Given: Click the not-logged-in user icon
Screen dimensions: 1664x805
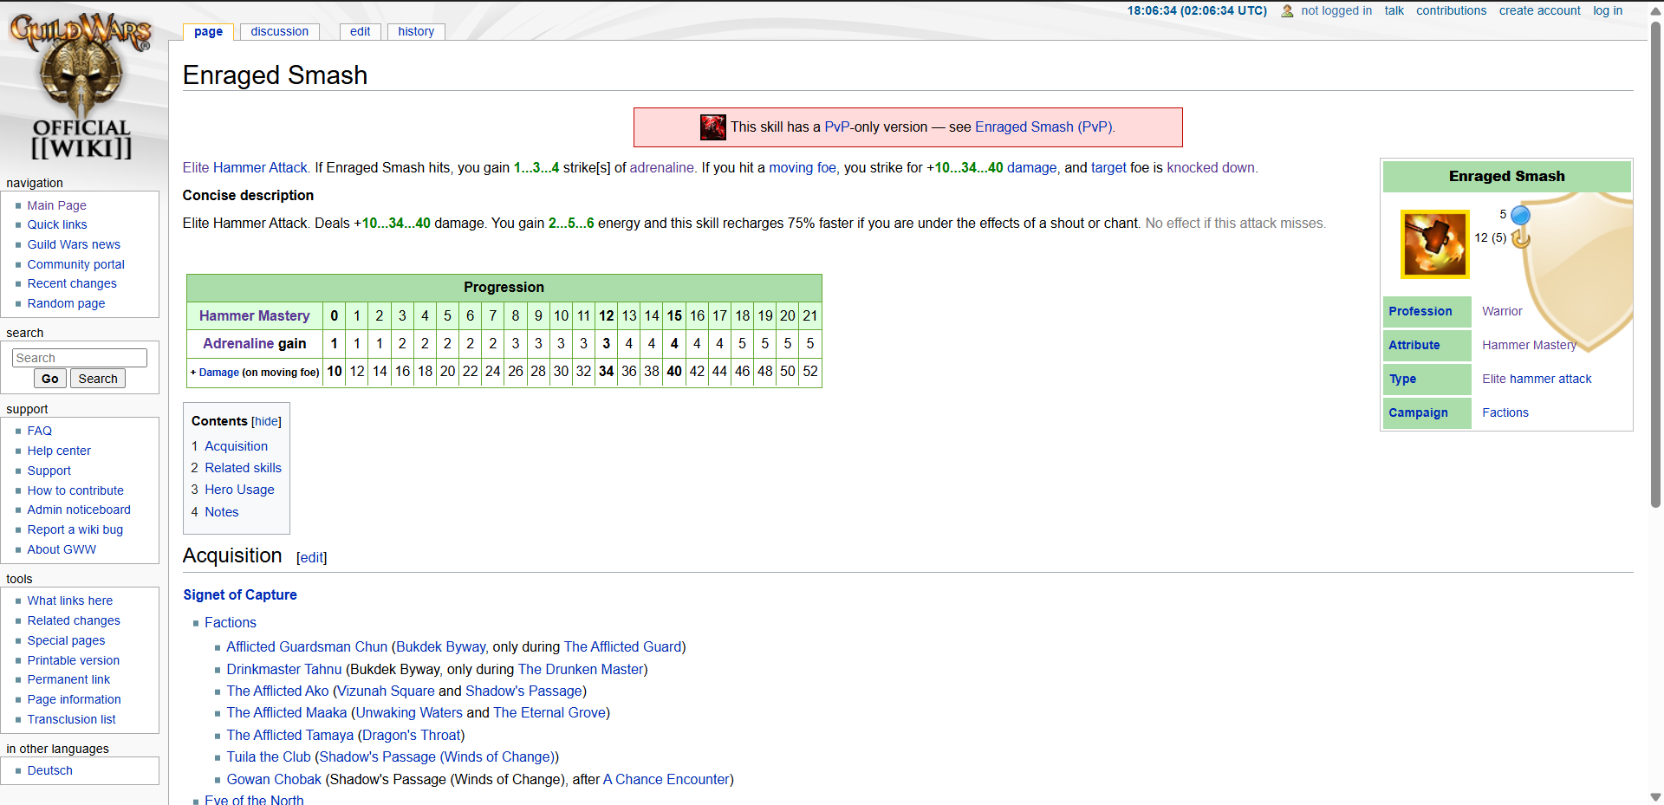Looking at the screenshot, I should pos(1287,11).
